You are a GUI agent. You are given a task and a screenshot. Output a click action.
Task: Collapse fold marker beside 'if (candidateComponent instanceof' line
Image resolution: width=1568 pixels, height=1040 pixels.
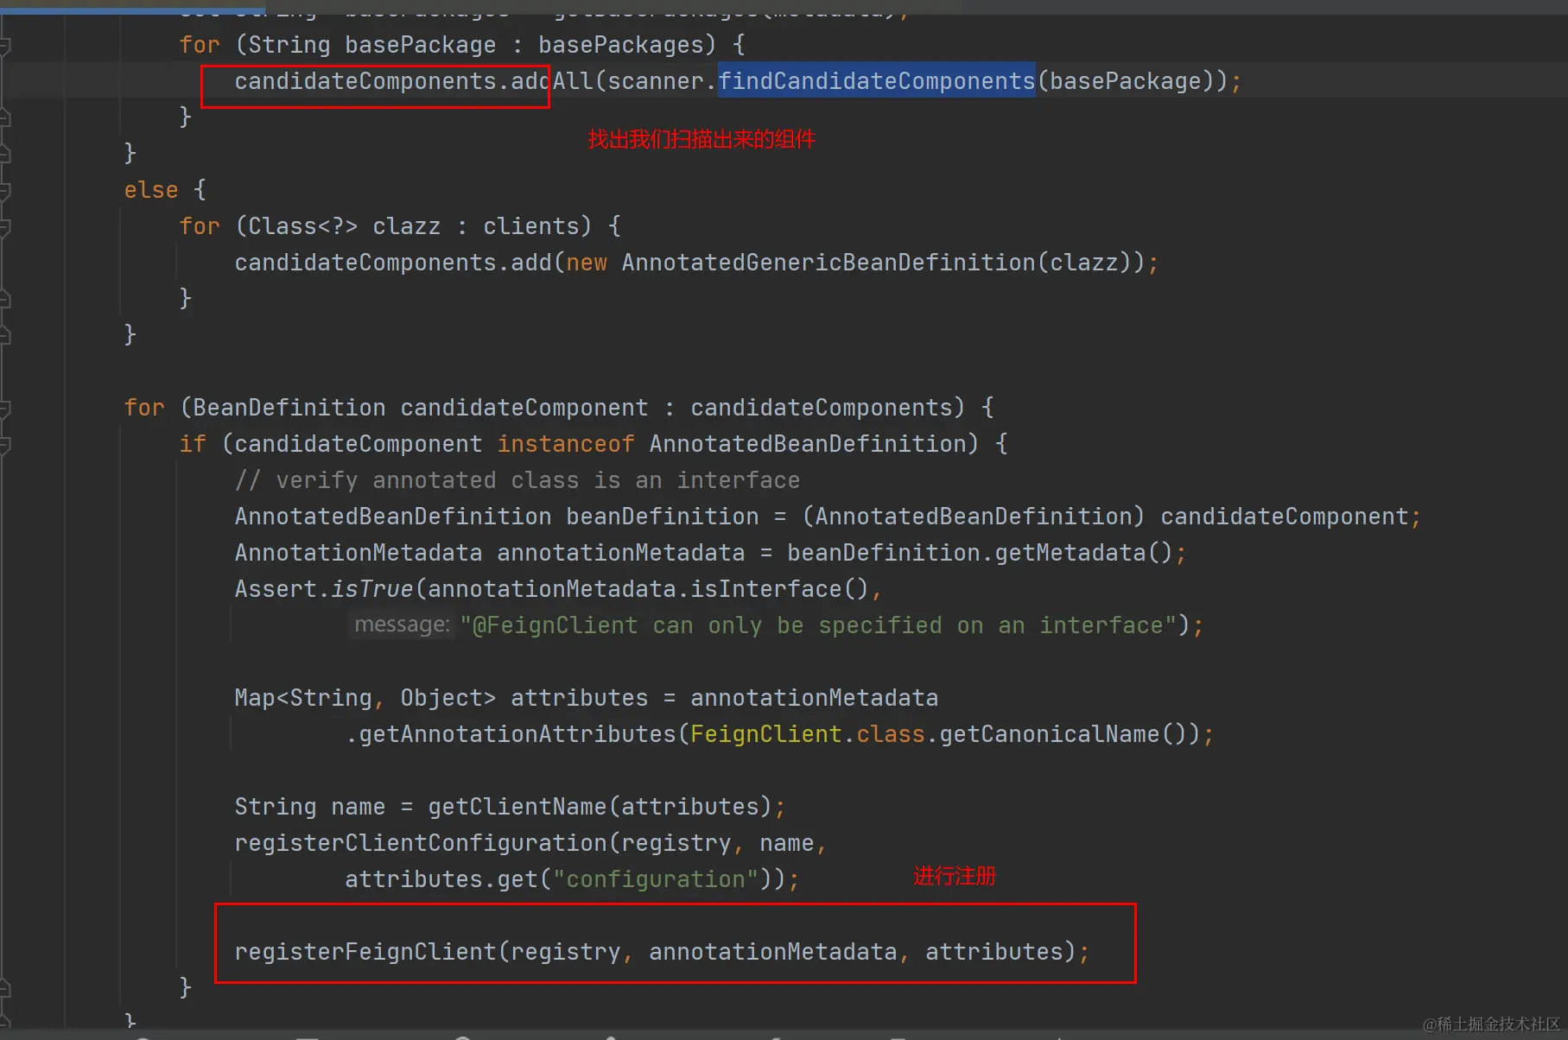pos(4,444)
